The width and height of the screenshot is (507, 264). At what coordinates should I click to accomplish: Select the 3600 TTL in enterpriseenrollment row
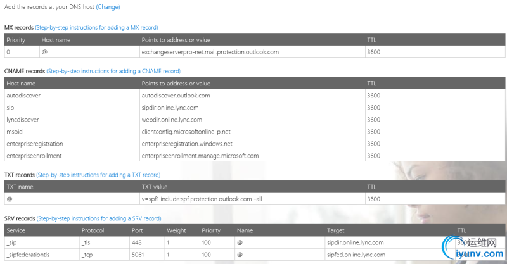pos(374,156)
